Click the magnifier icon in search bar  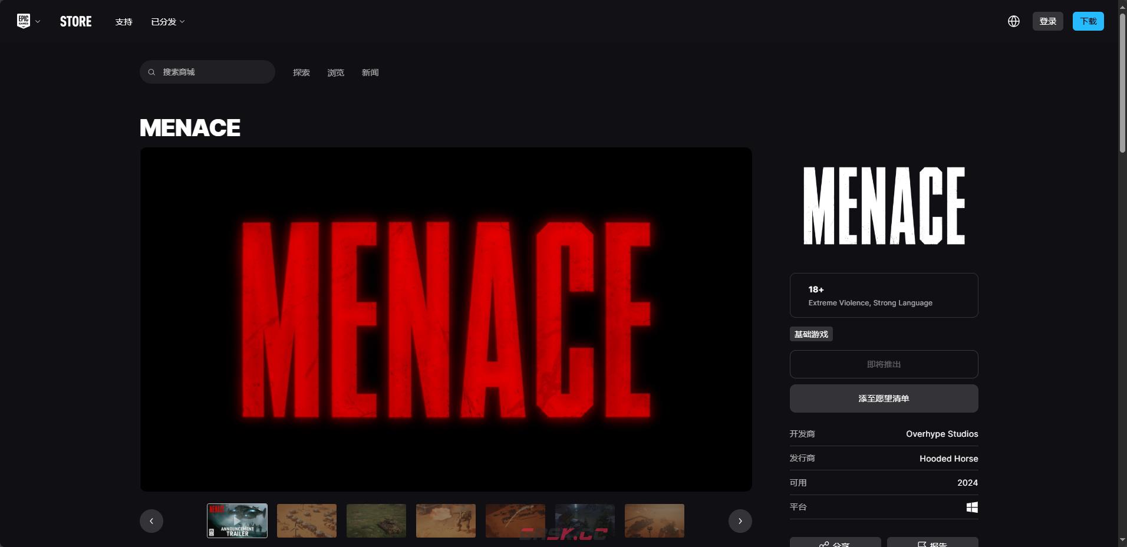pyautogui.click(x=151, y=72)
